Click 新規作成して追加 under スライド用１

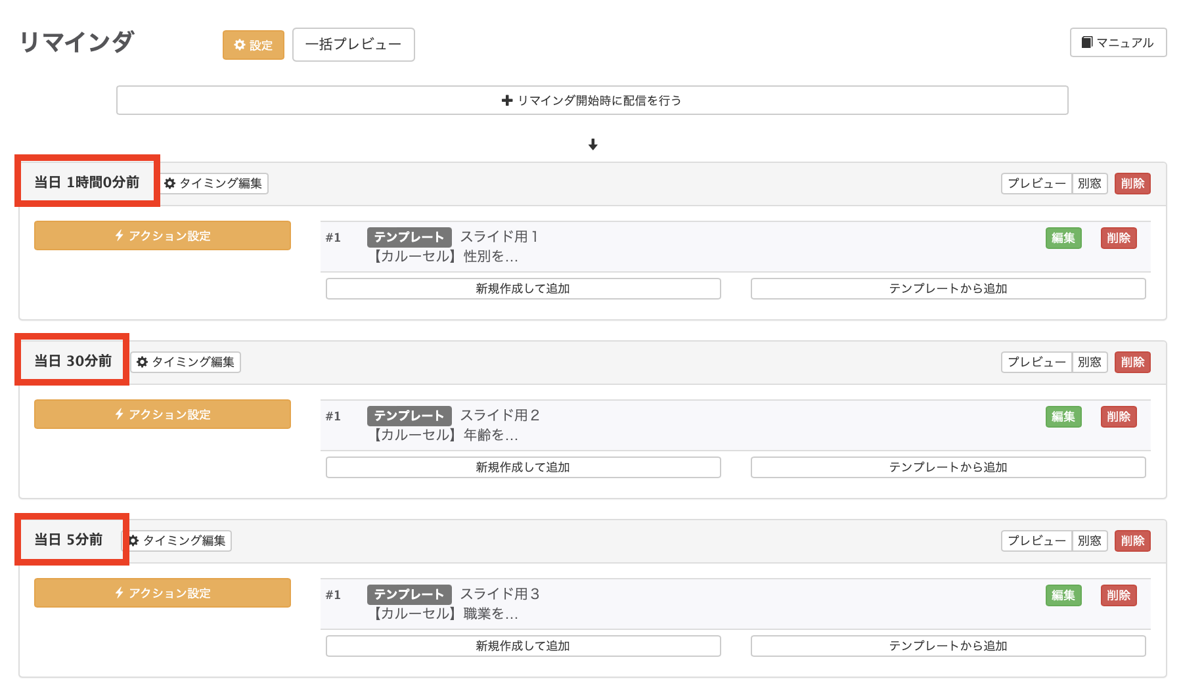[523, 289]
